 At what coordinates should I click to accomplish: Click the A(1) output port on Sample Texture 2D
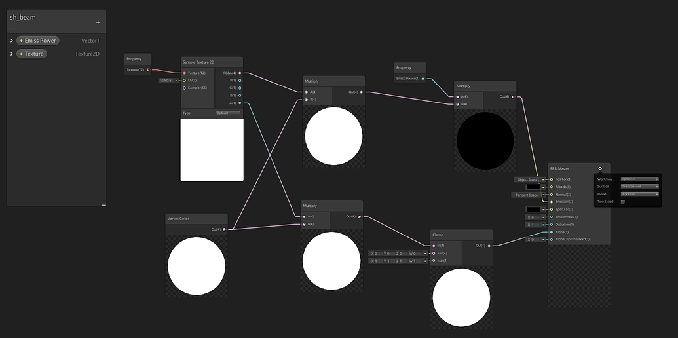(x=240, y=103)
